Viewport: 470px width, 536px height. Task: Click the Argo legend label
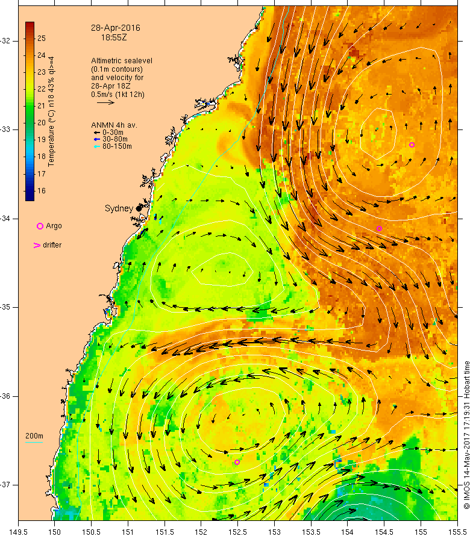click(x=54, y=226)
